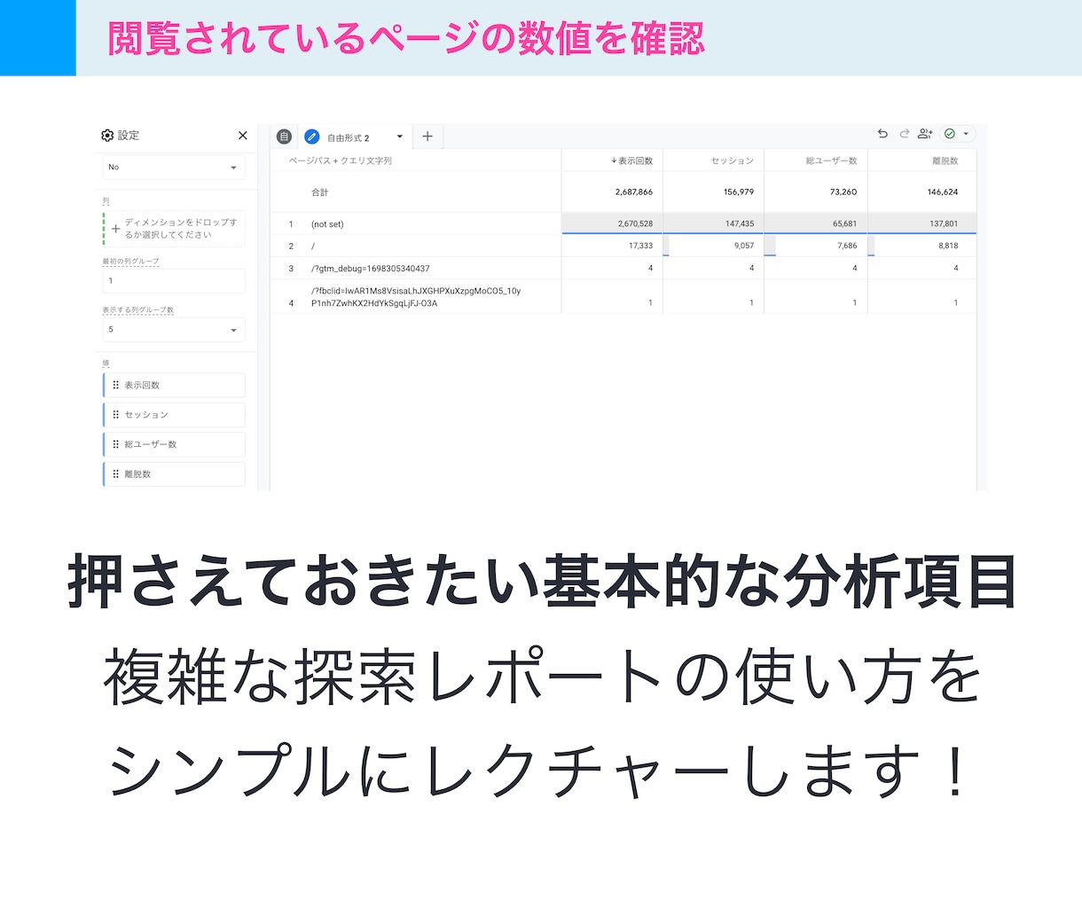1082x900 pixels.
Task: Click the plus icon in the dimension drop area
Action: [x=115, y=229]
